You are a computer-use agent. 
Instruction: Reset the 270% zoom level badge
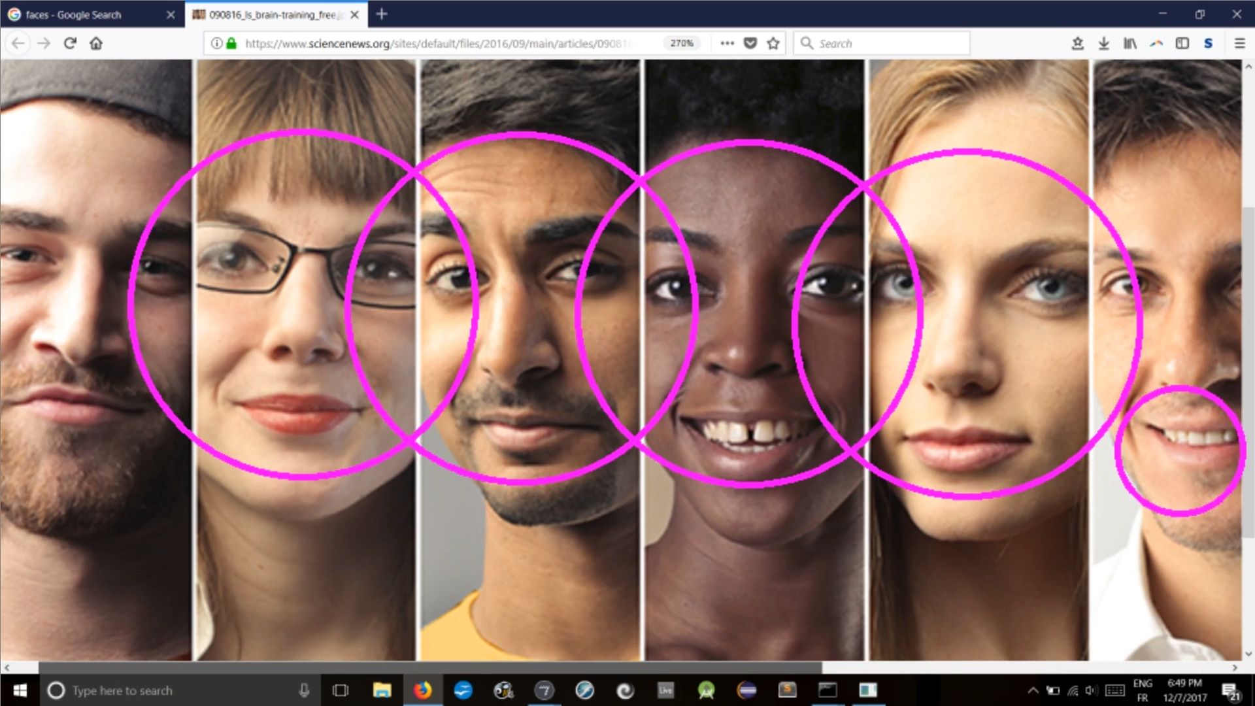[681, 43]
